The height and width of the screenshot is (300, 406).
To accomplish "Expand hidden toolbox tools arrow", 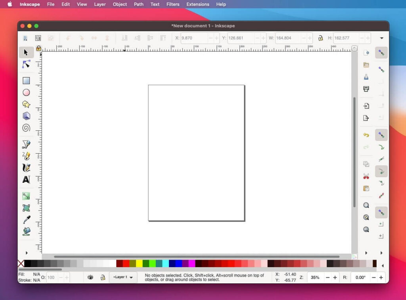I will (27, 253).
